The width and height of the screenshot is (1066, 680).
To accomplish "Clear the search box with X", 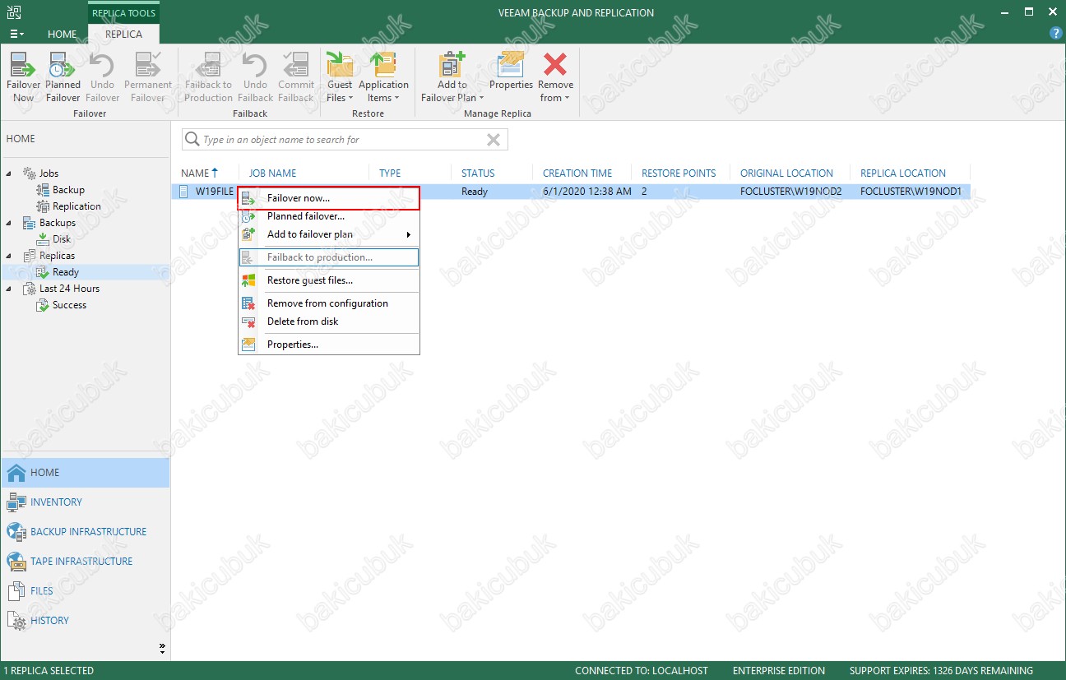I will click(494, 140).
